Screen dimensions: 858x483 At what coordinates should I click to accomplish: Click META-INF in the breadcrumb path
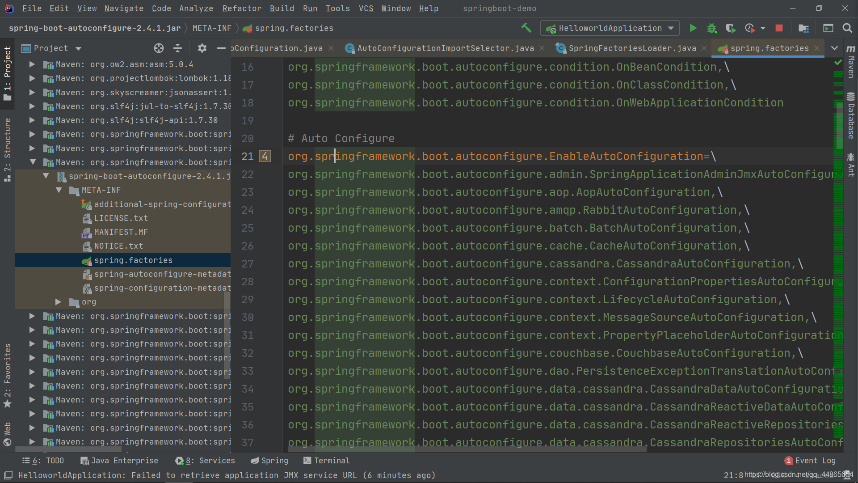[212, 28]
